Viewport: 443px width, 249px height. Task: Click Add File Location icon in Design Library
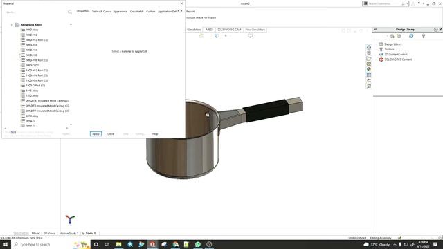[x=399, y=36]
